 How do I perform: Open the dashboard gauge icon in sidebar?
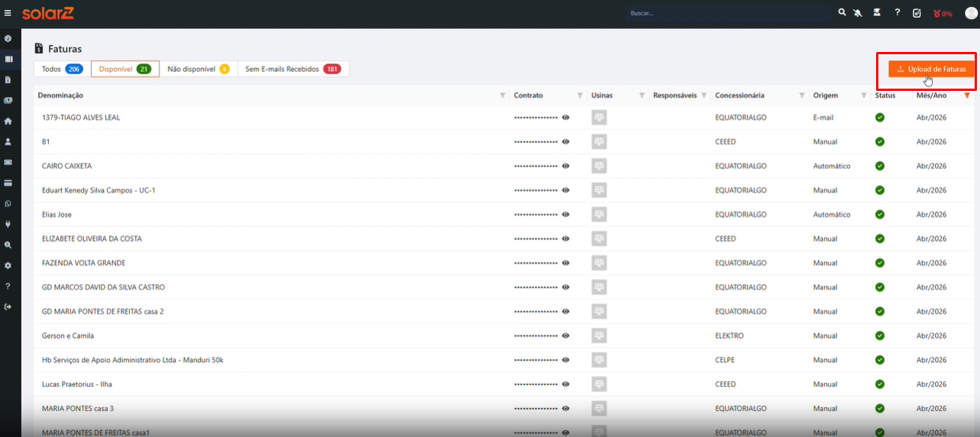pos(8,38)
